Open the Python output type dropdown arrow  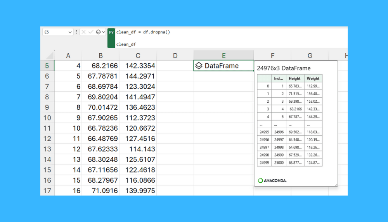click(104, 32)
